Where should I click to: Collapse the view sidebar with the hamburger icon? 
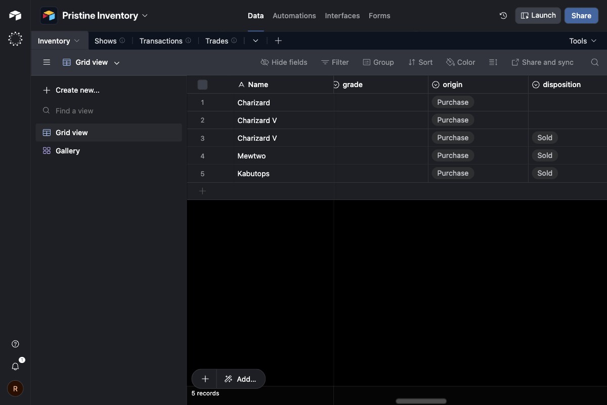47,62
